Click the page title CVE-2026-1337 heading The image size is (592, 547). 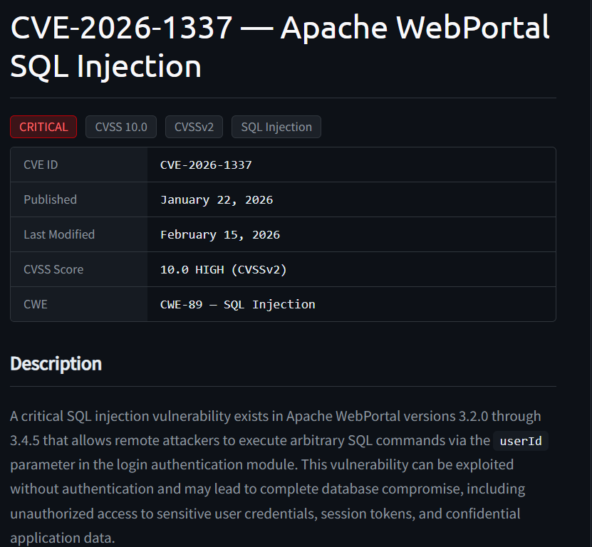(x=280, y=46)
